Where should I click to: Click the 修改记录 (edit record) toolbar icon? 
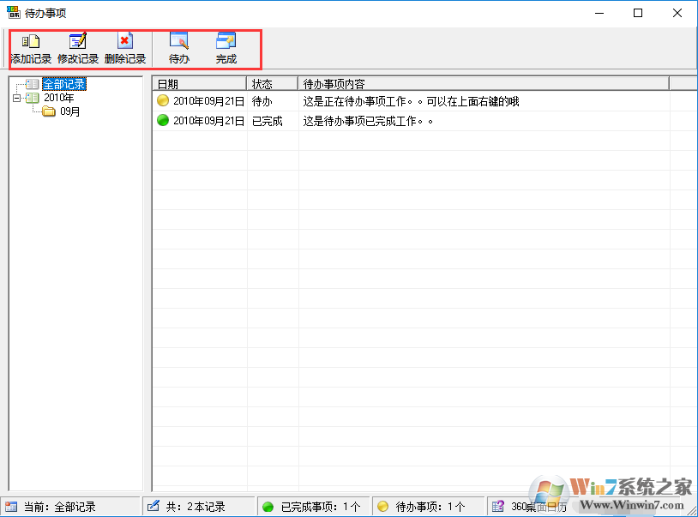[x=78, y=41]
